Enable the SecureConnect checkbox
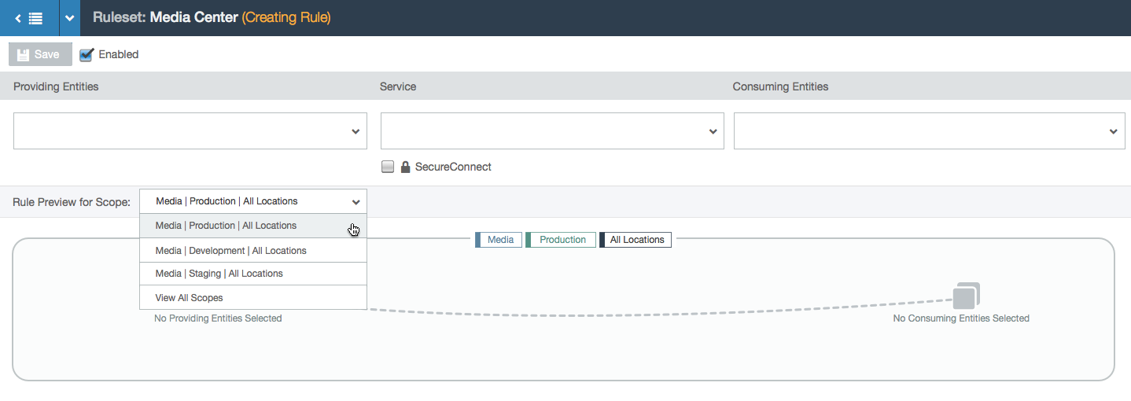The width and height of the screenshot is (1131, 401). click(387, 167)
